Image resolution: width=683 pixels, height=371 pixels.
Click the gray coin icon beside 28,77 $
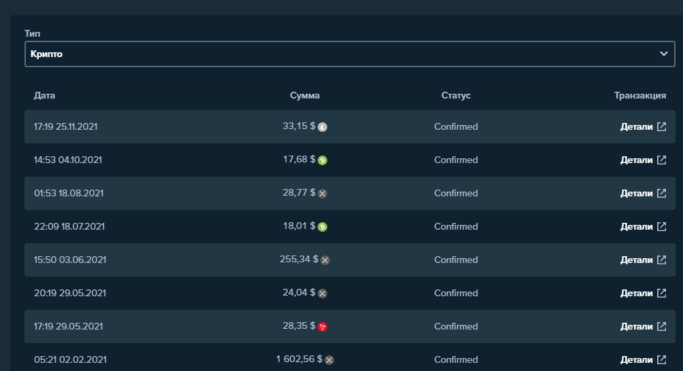(x=322, y=194)
